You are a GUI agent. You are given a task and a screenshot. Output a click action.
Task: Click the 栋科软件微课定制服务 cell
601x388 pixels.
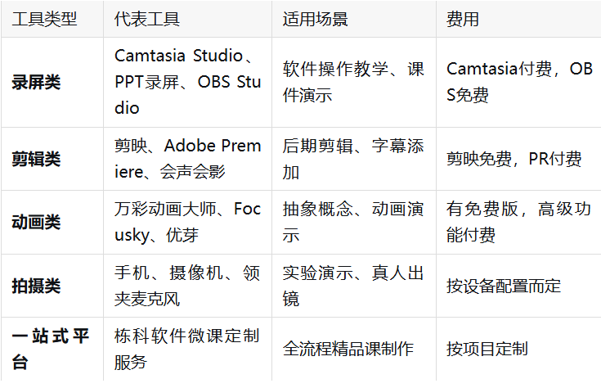point(187,349)
